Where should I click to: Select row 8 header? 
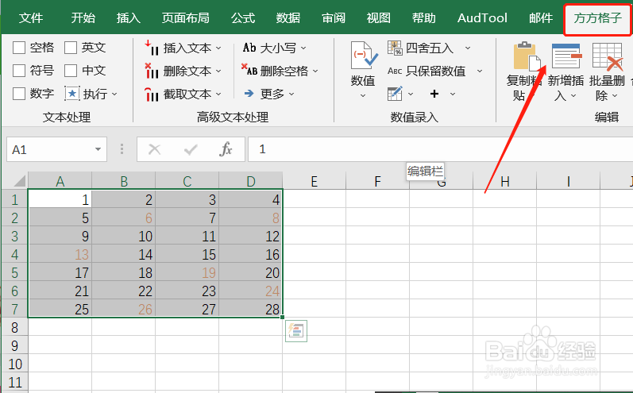pyautogui.click(x=14, y=327)
